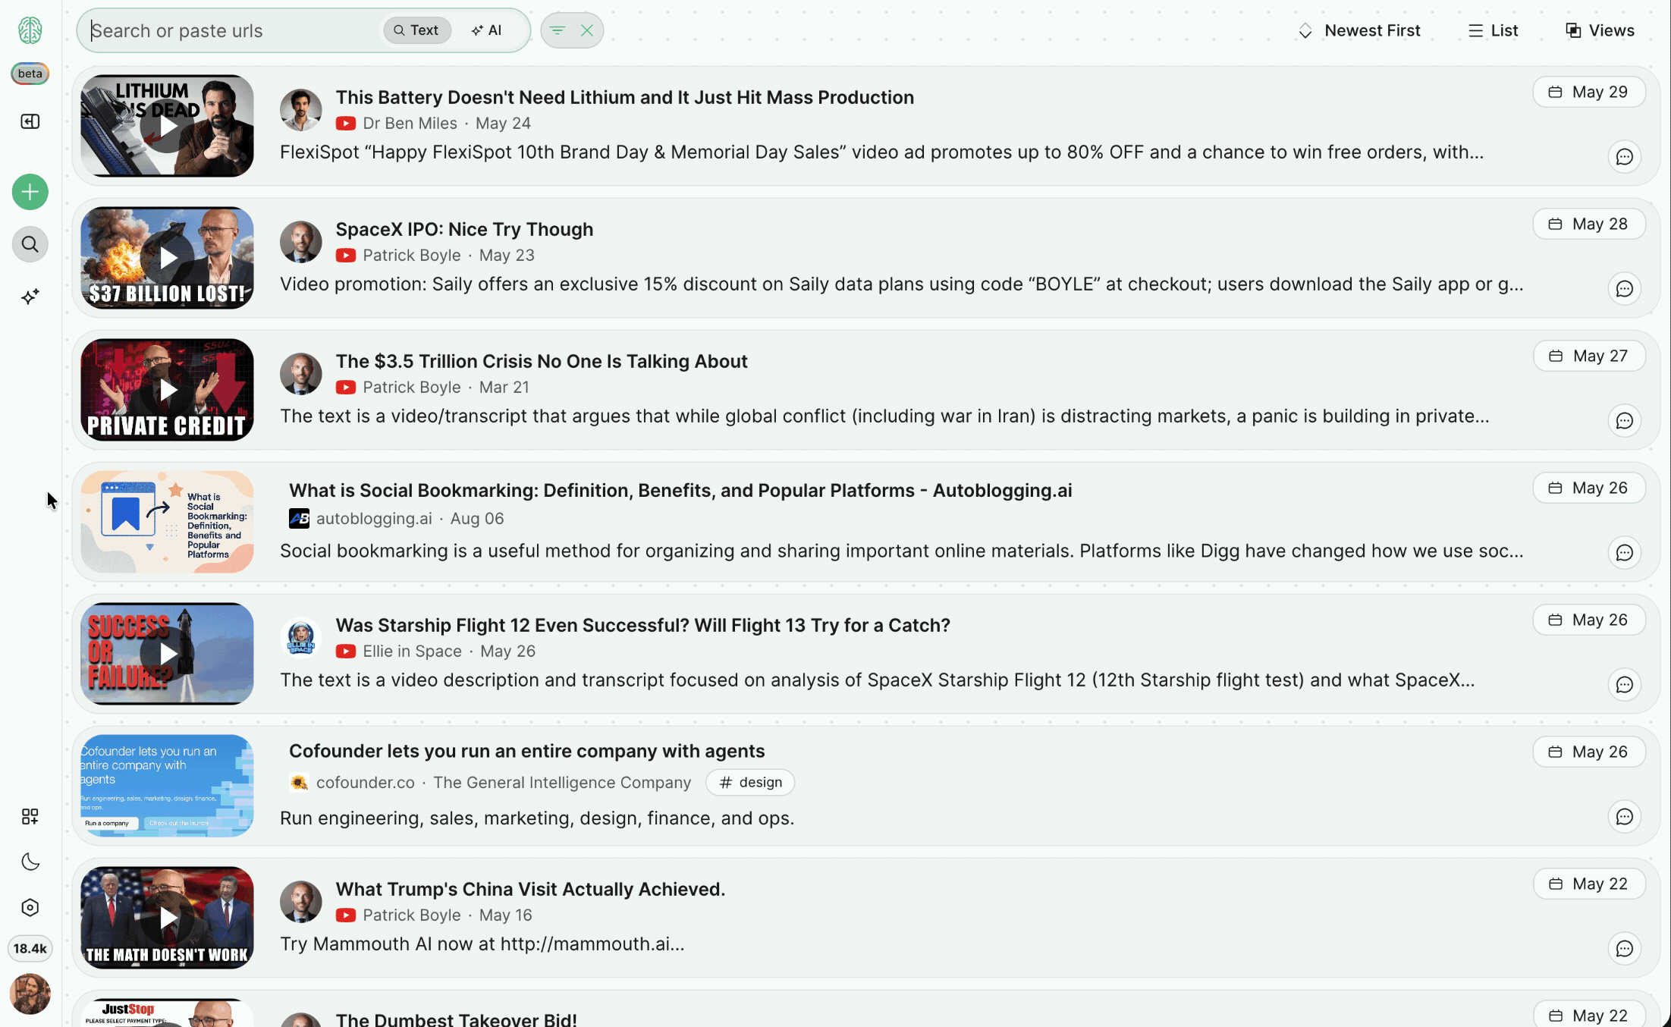1671x1027 pixels.
Task: Open the Views menu
Action: click(x=1600, y=30)
